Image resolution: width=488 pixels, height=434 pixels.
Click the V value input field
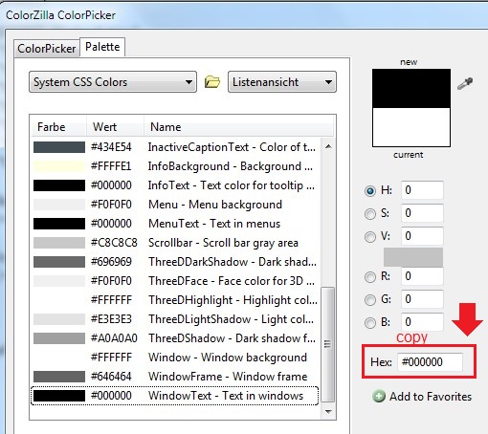point(422,236)
